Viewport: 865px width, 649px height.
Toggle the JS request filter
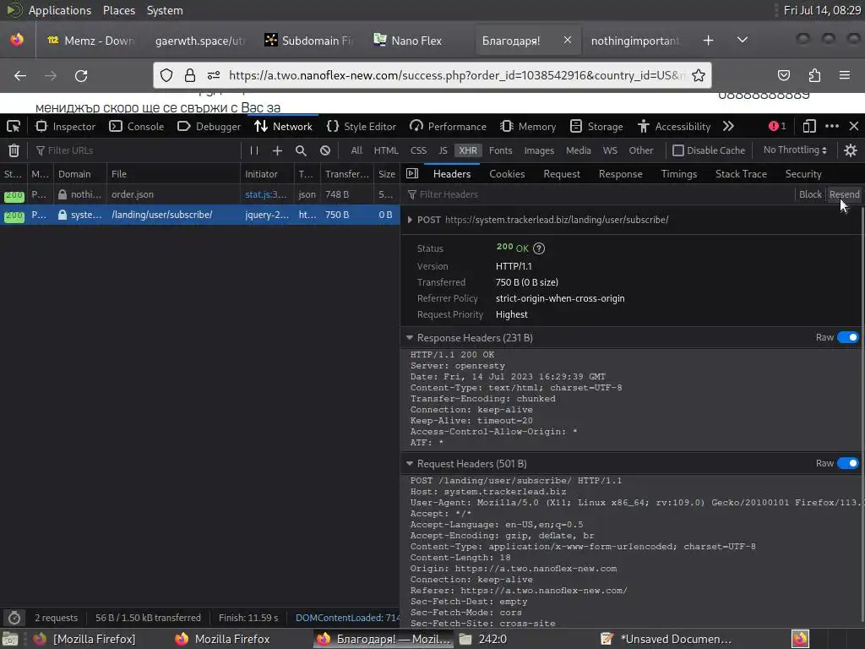(x=443, y=150)
